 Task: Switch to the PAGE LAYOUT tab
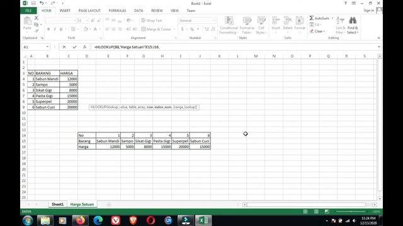click(x=89, y=11)
